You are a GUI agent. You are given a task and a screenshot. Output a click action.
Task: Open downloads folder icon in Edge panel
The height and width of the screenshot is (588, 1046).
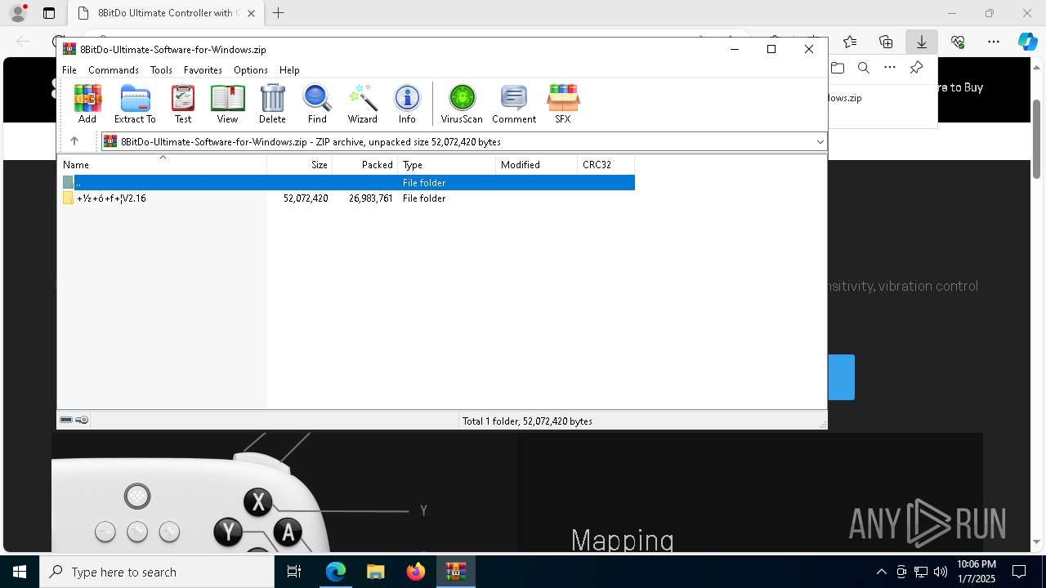pos(838,68)
